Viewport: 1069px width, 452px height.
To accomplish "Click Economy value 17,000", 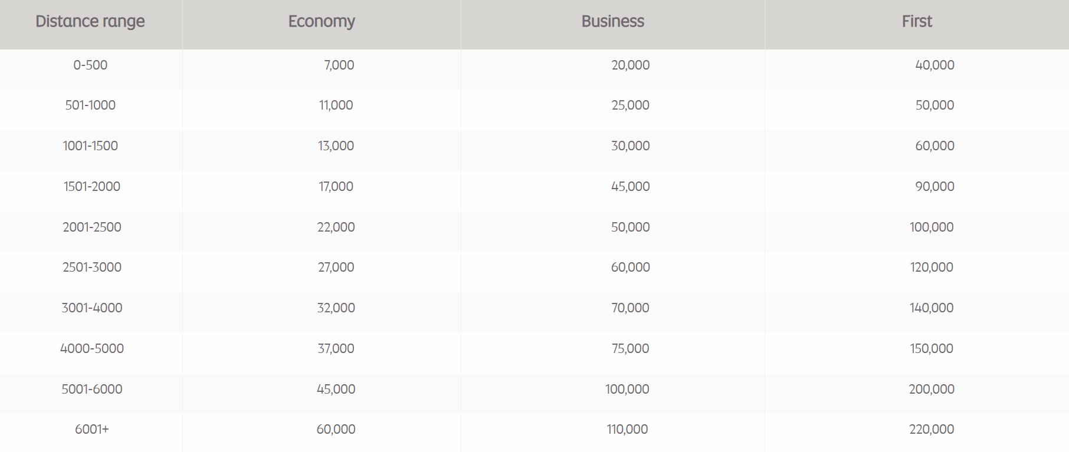I will (x=336, y=186).
